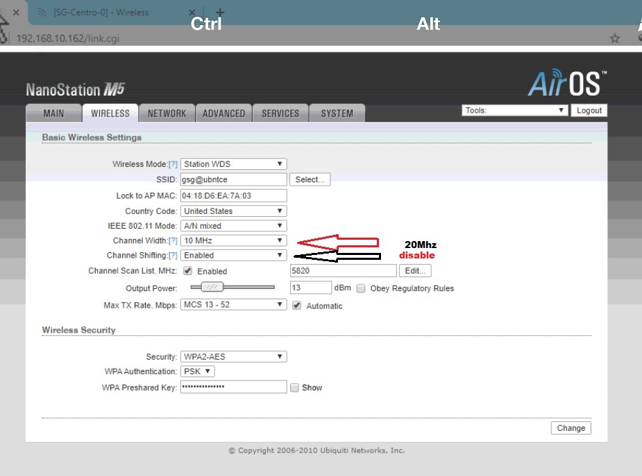The image size is (642, 476).
Task: Expand IEEE 802.11 Mode dropdown
Action: click(x=233, y=226)
